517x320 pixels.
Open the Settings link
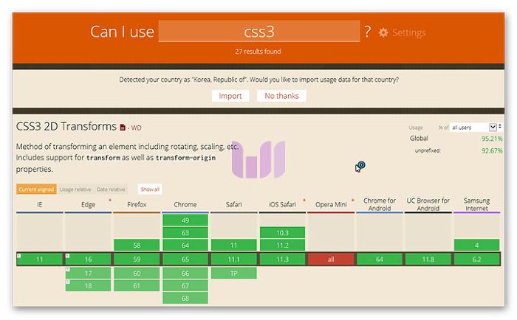click(409, 32)
